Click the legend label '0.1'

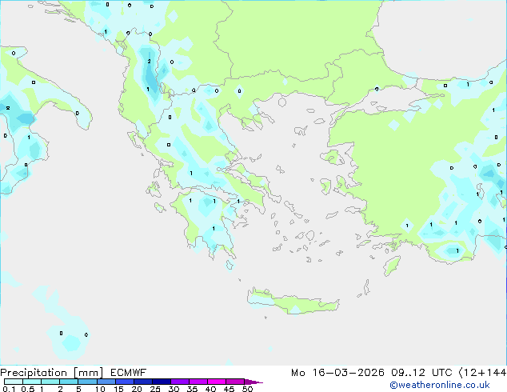click(9, 389)
